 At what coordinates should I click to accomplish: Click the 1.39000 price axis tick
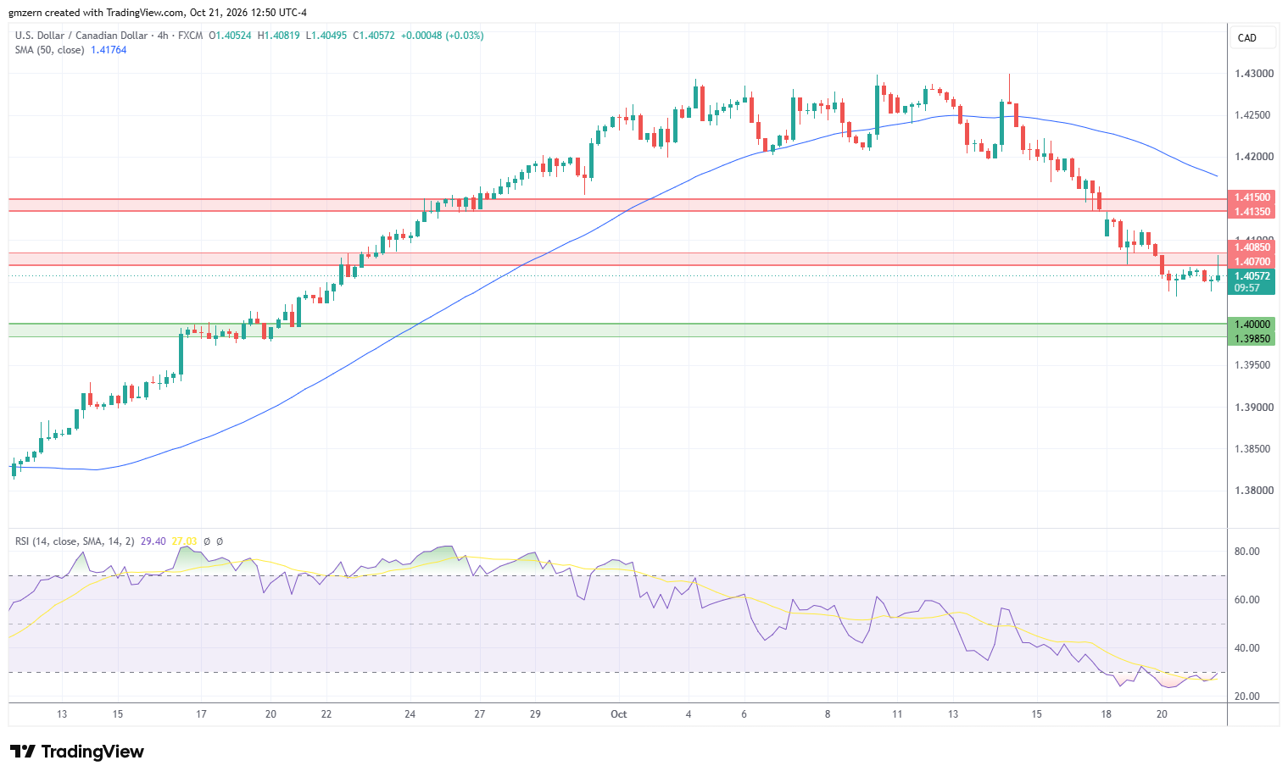(1253, 408)
